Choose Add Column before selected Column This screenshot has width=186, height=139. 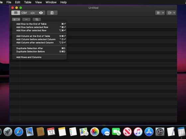pos(40,39)
